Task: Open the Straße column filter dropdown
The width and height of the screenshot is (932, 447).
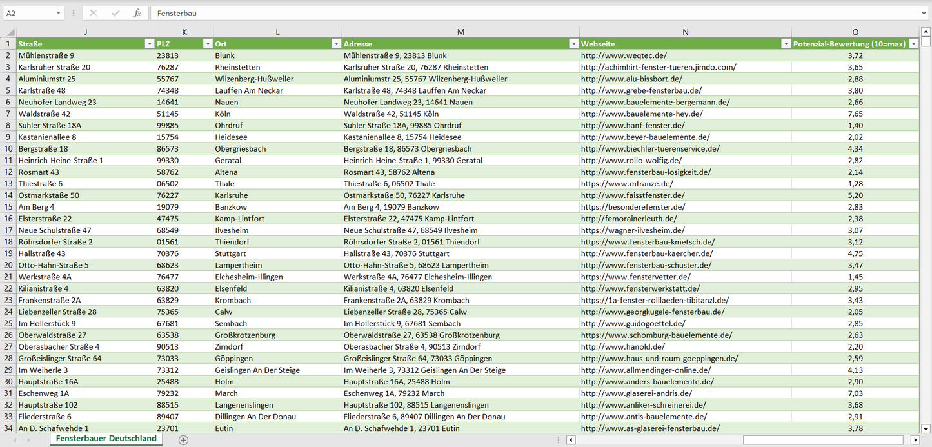Action: click(149, 44)
